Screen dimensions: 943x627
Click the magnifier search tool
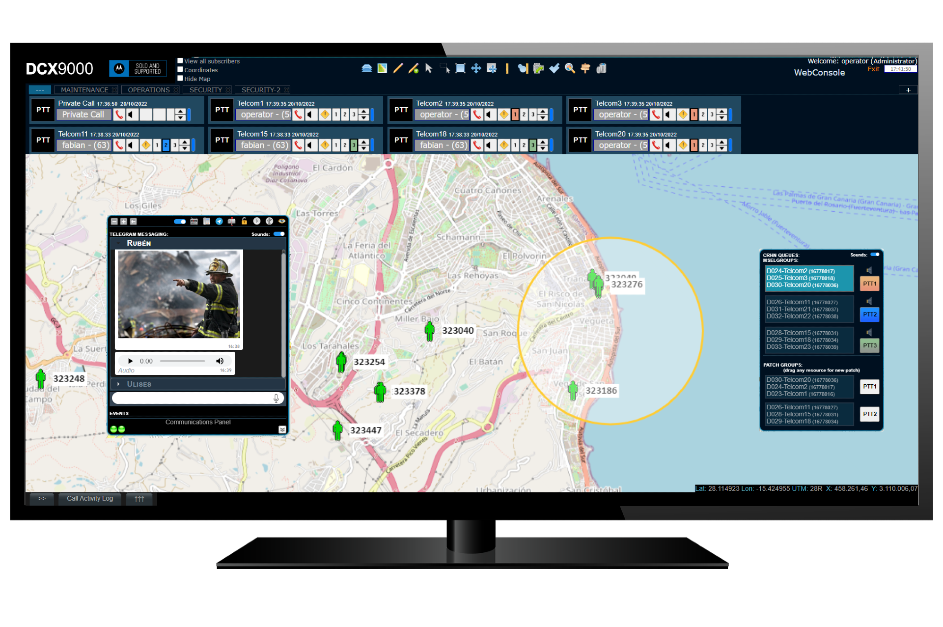570,68
